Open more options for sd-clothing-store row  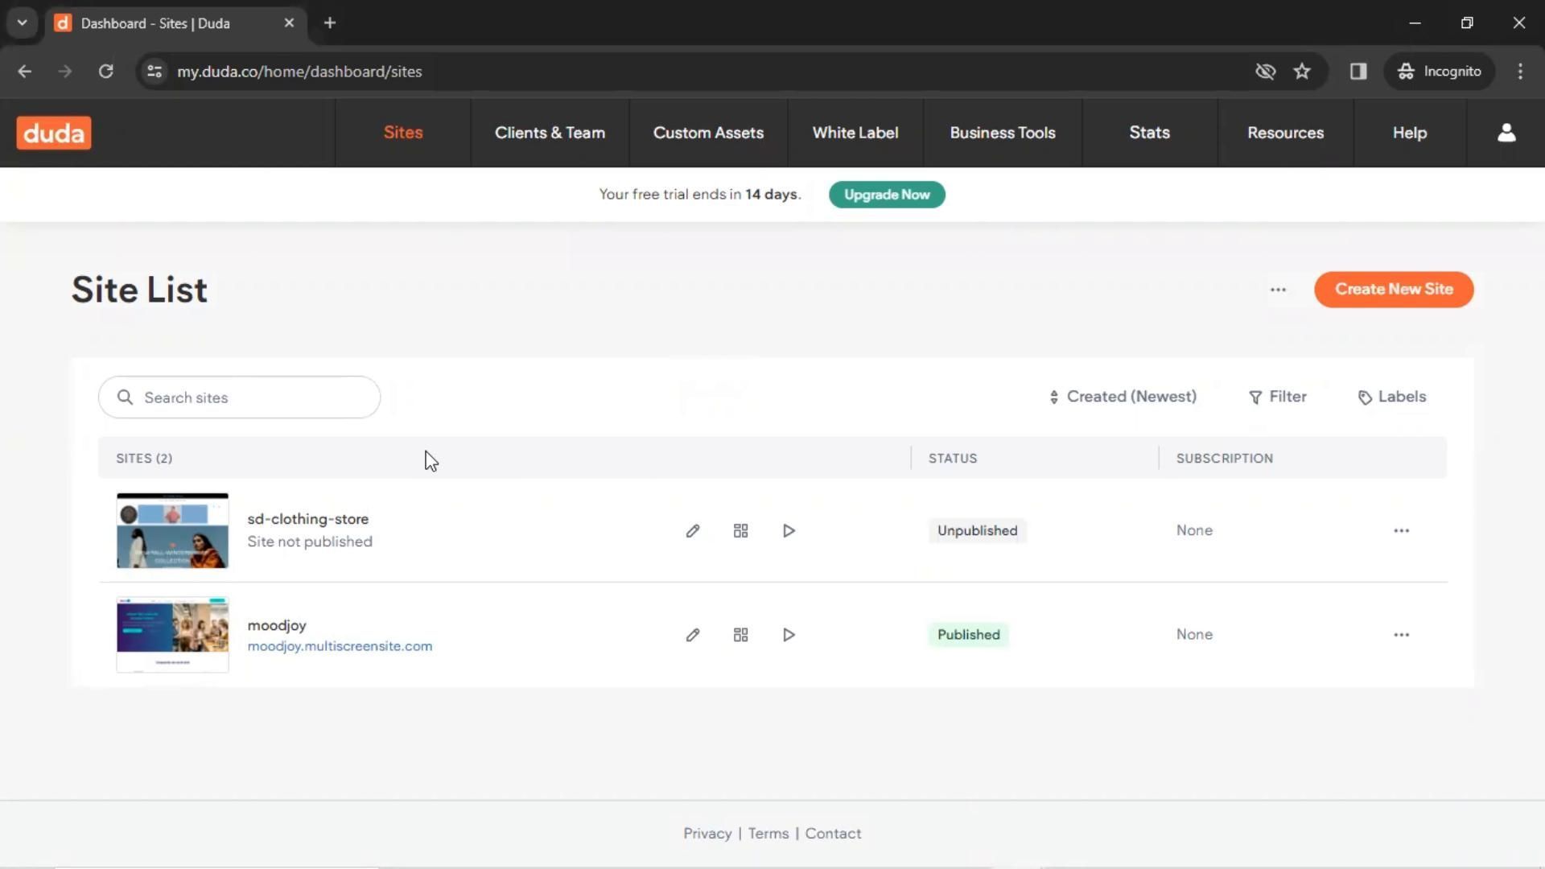(1401, 531)
